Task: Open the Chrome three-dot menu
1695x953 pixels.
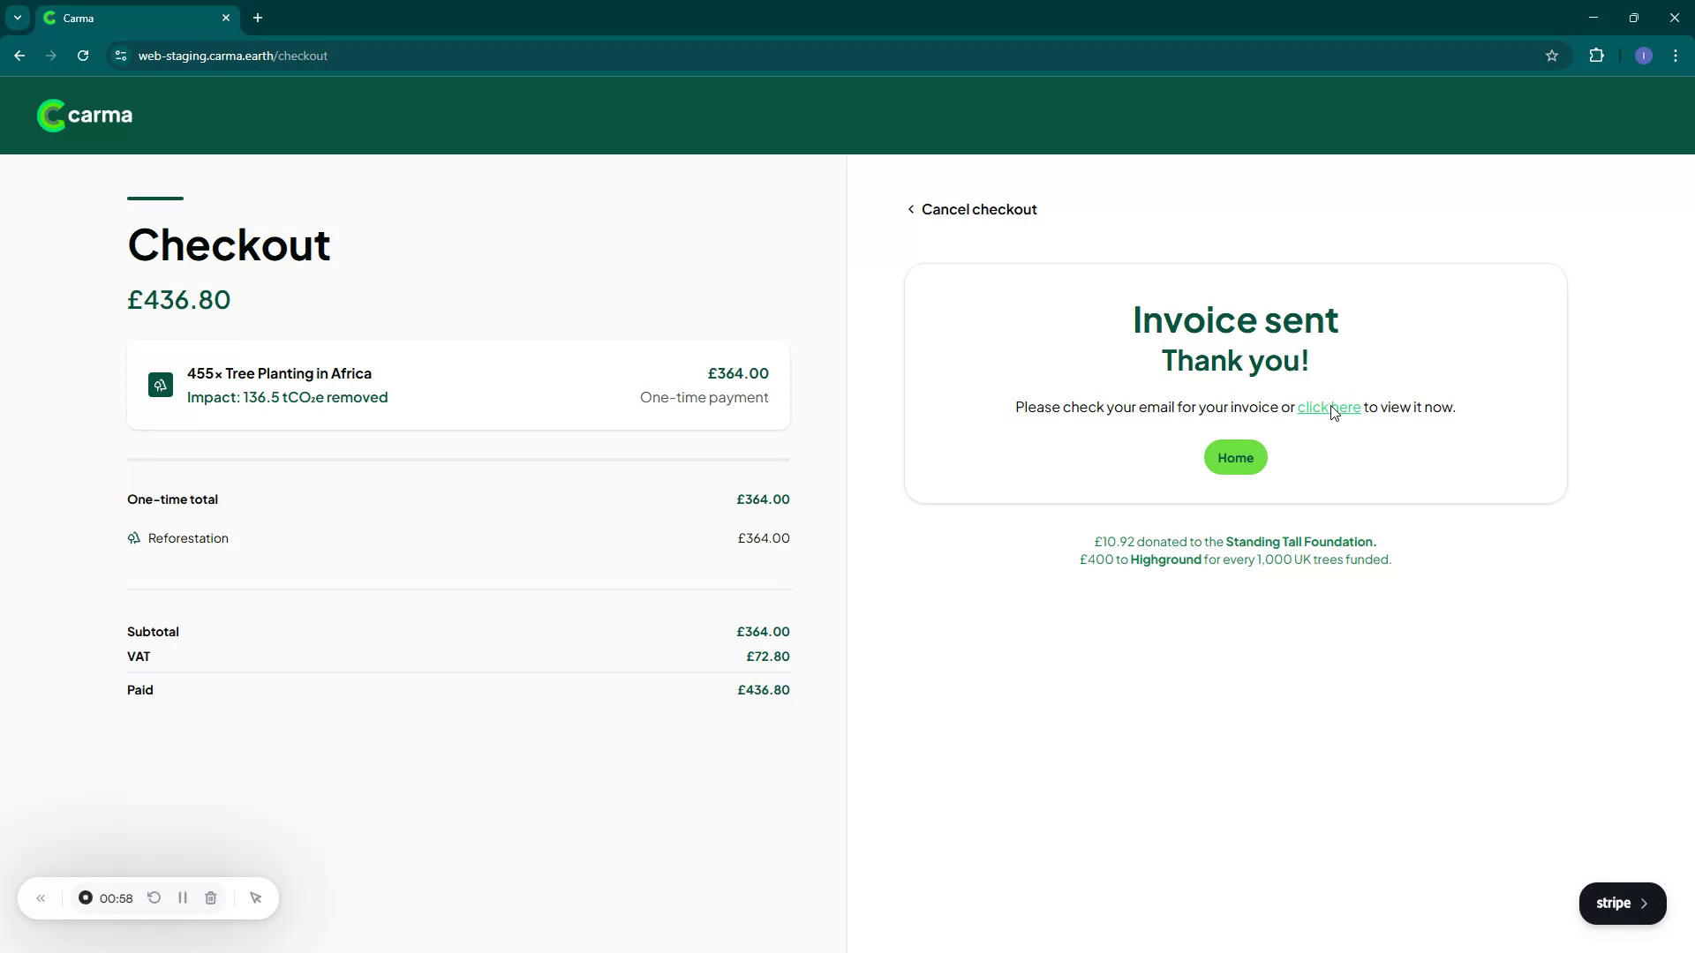Action: pyautogui.click(x=1676, y=56)
